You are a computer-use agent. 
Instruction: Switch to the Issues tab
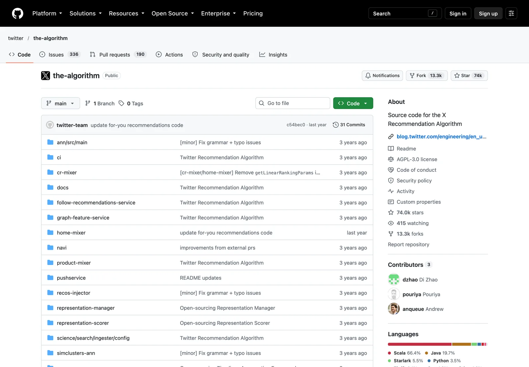[60, 55]
